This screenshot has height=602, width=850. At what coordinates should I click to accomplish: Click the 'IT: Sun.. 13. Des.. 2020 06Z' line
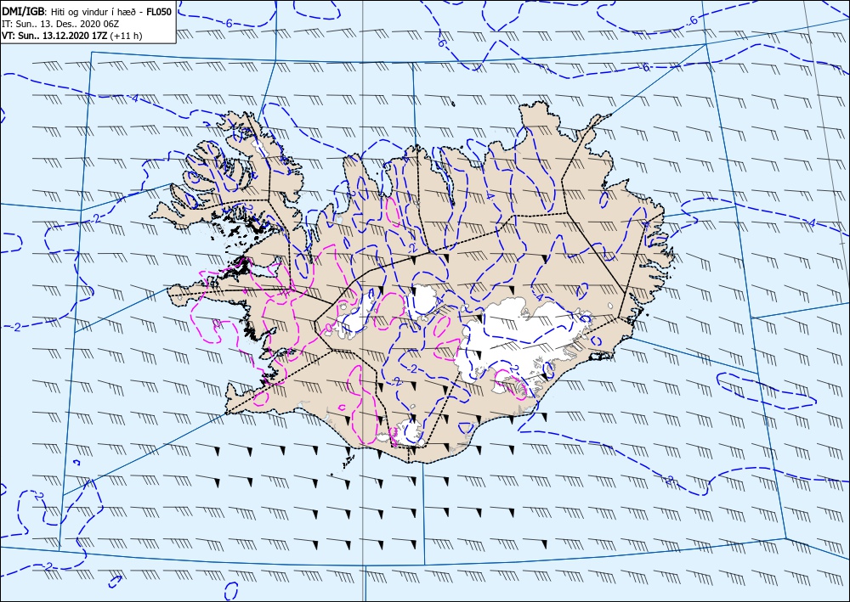coord(60,24)
